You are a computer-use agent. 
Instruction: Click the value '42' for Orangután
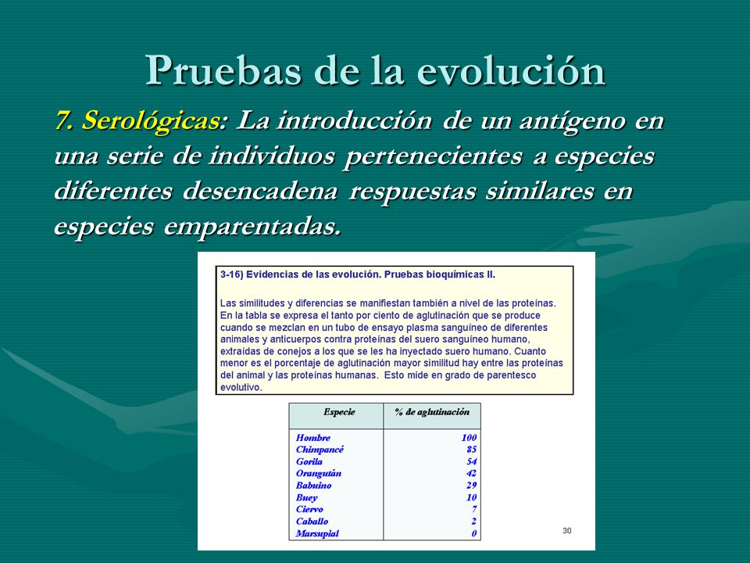tap(472, 474)
